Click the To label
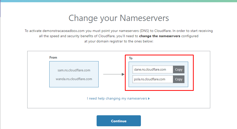This screenshot has height=129, width=237. [131, 58]
